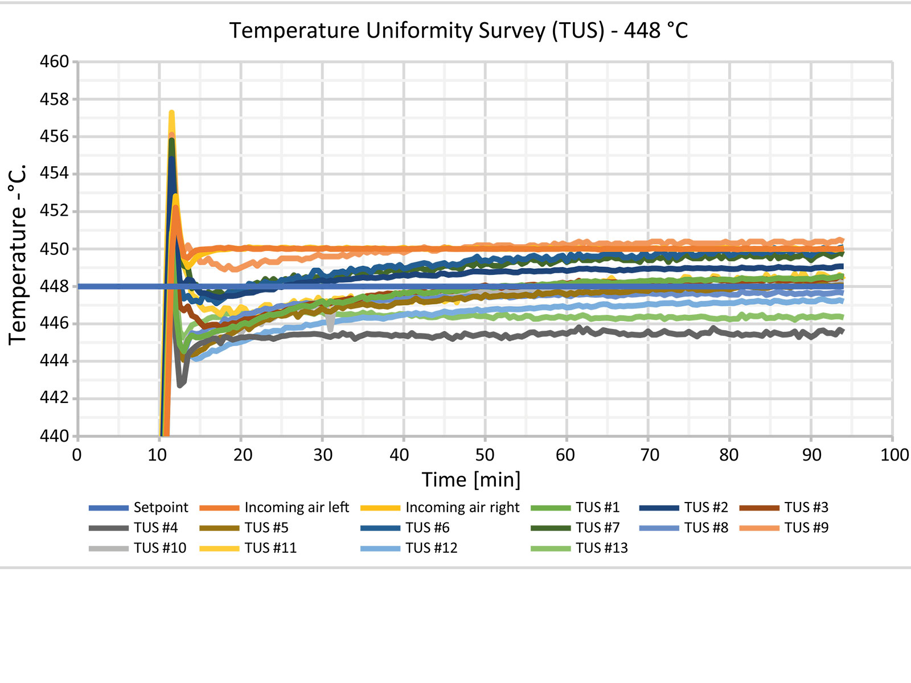The height and width of the screenshot is (683, 911).
Task: Select the 'TUS #11' legend label
Action: point(270,548)
